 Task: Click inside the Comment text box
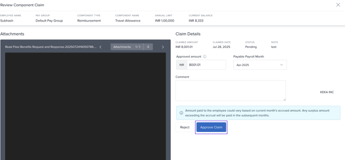coord(230,90)
